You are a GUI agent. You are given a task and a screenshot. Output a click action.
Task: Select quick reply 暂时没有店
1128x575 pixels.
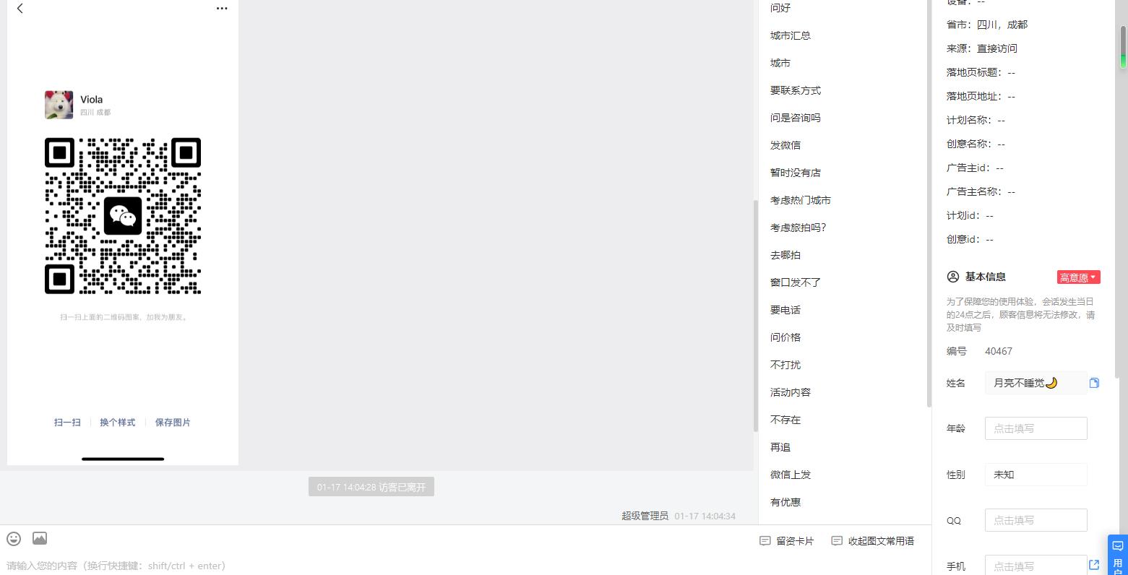(796, 173)
